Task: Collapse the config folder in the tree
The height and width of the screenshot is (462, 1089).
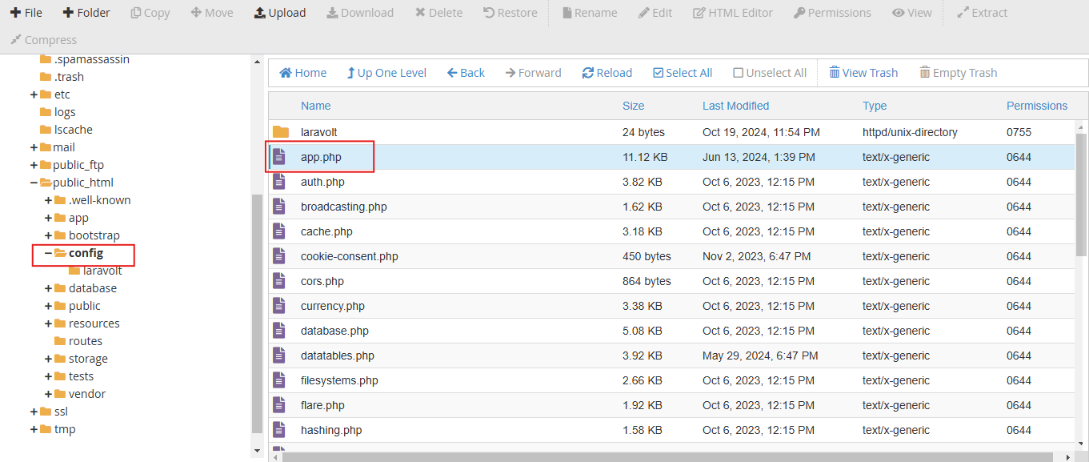Action: 48,253
